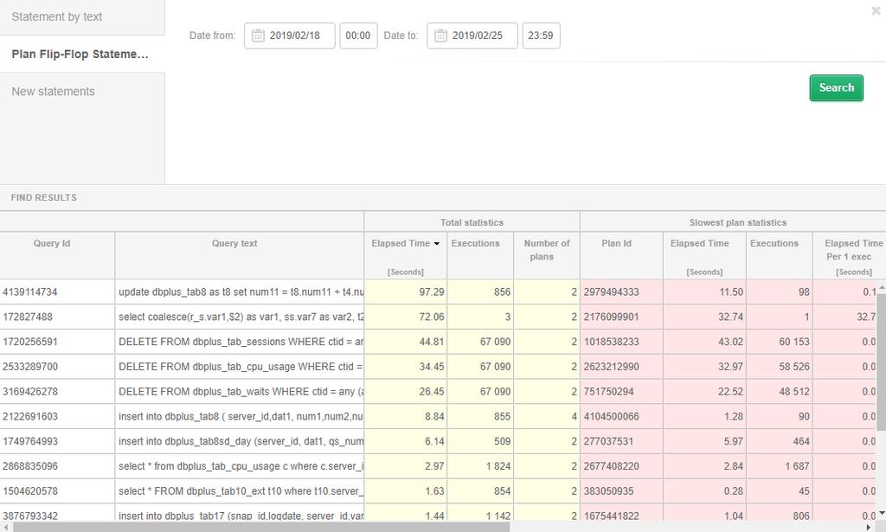The height and width of the screenshot is (532, 886).
Task: Select query id 2122691603
Action: point(30,416)
